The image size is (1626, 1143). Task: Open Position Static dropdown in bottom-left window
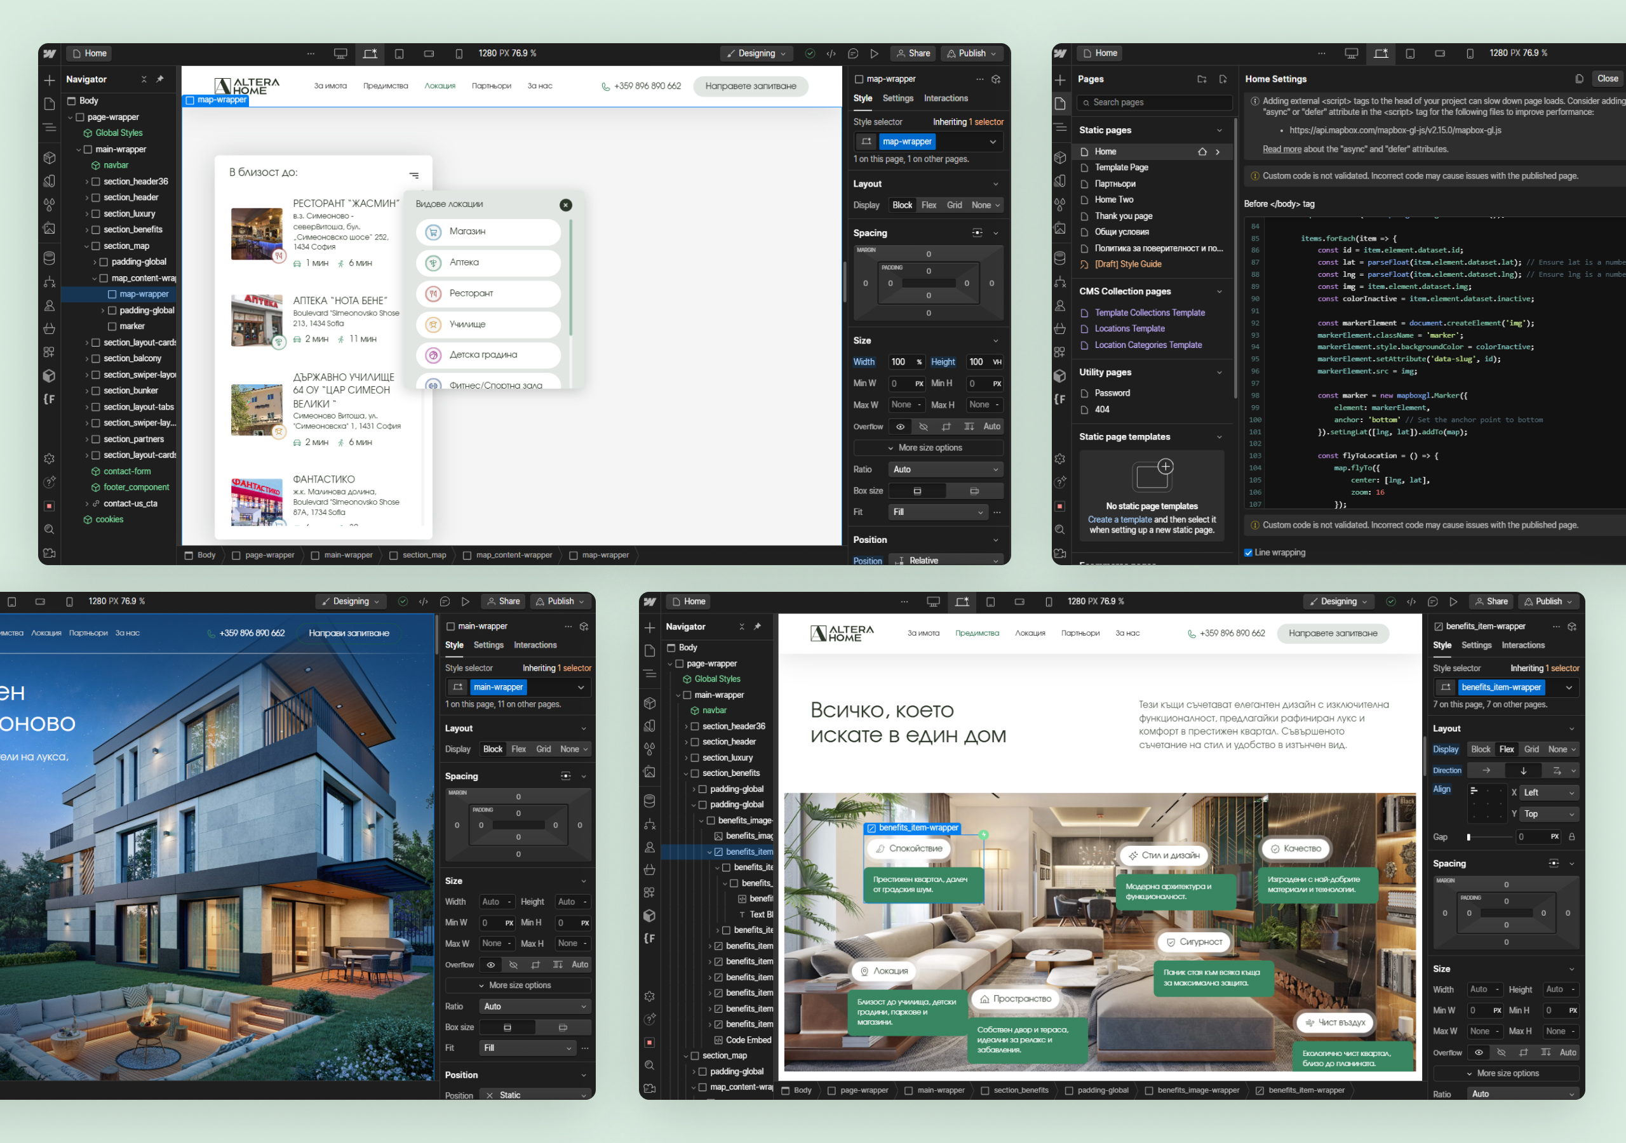click(535, 1095)
